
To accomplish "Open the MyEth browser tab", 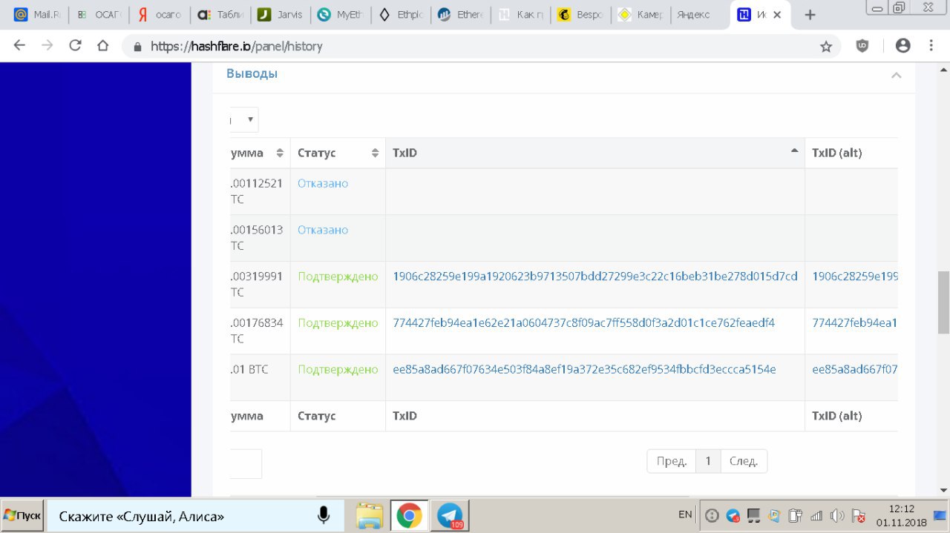I will tap(340, 15).
